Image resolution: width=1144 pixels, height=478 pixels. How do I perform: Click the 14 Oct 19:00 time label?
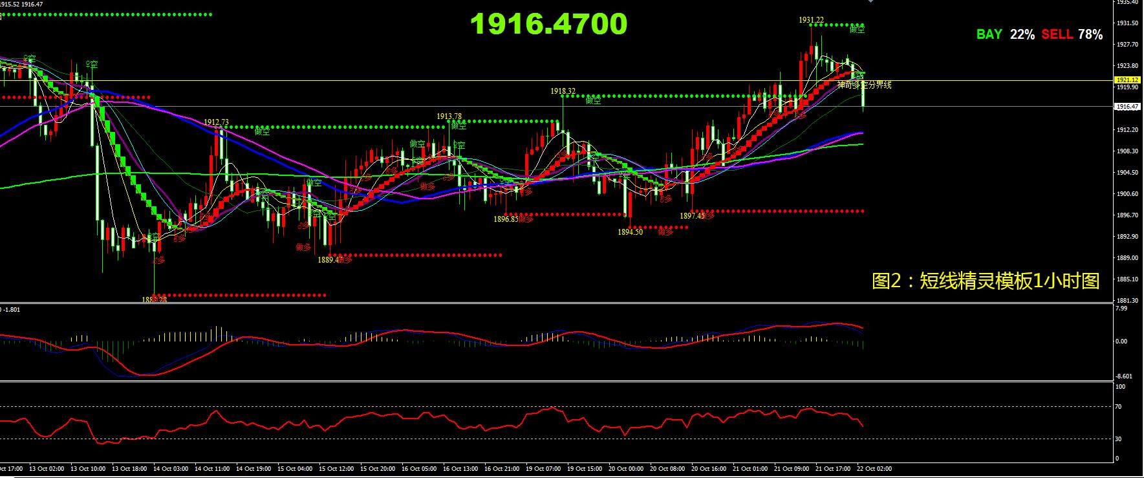click(254, 469)
